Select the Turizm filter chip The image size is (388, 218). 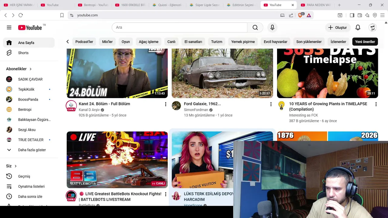216,42
